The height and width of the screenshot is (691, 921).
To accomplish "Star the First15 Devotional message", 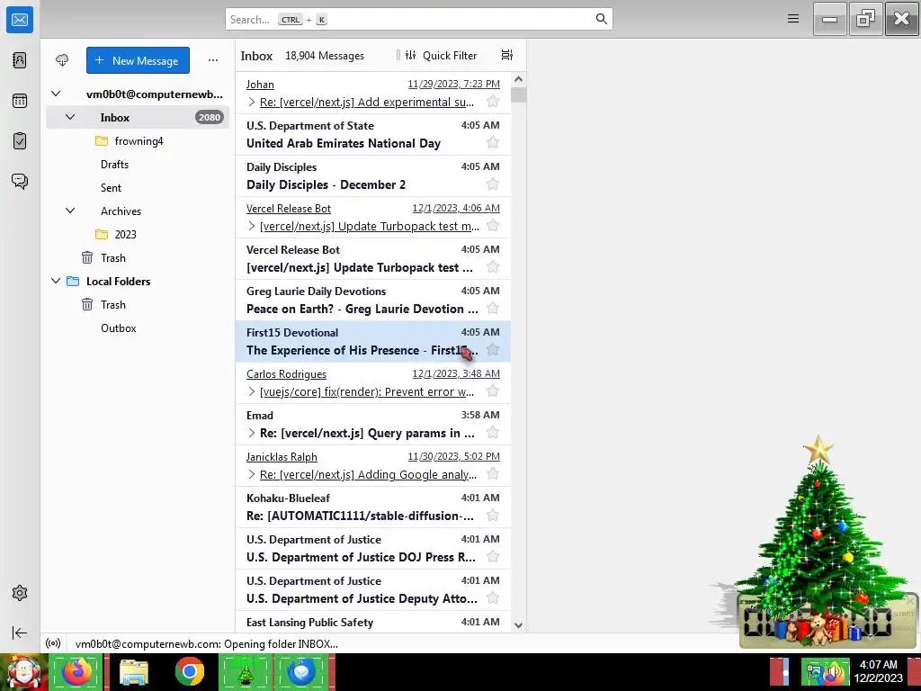I will point(493,350).
